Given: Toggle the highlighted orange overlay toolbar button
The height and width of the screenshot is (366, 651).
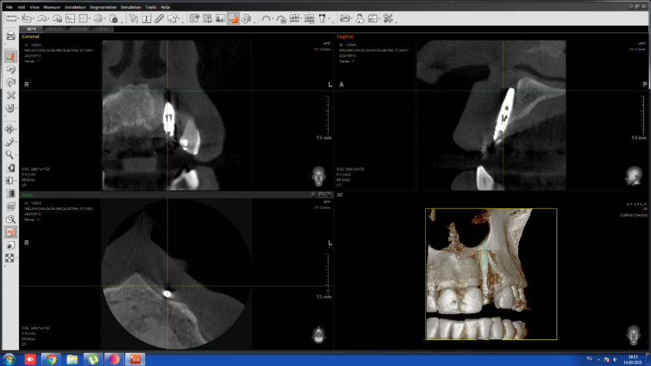Looking at the screenshot, I should click(233, 19).
